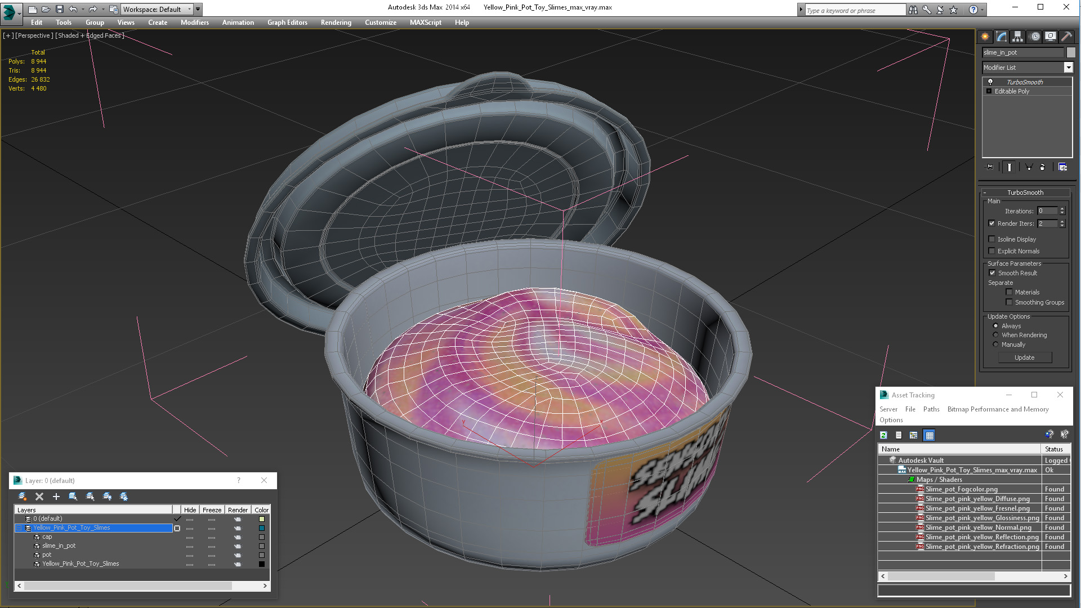
Task: Click the Shaded + Edged Faces viewport label
Action: tap(90, 35)
